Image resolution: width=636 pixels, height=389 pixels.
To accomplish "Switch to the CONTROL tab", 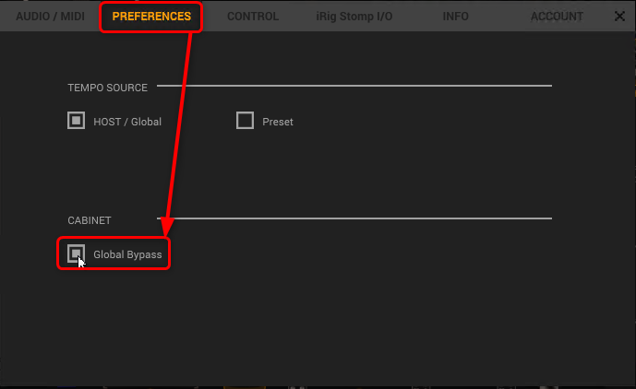I will 253,17.
